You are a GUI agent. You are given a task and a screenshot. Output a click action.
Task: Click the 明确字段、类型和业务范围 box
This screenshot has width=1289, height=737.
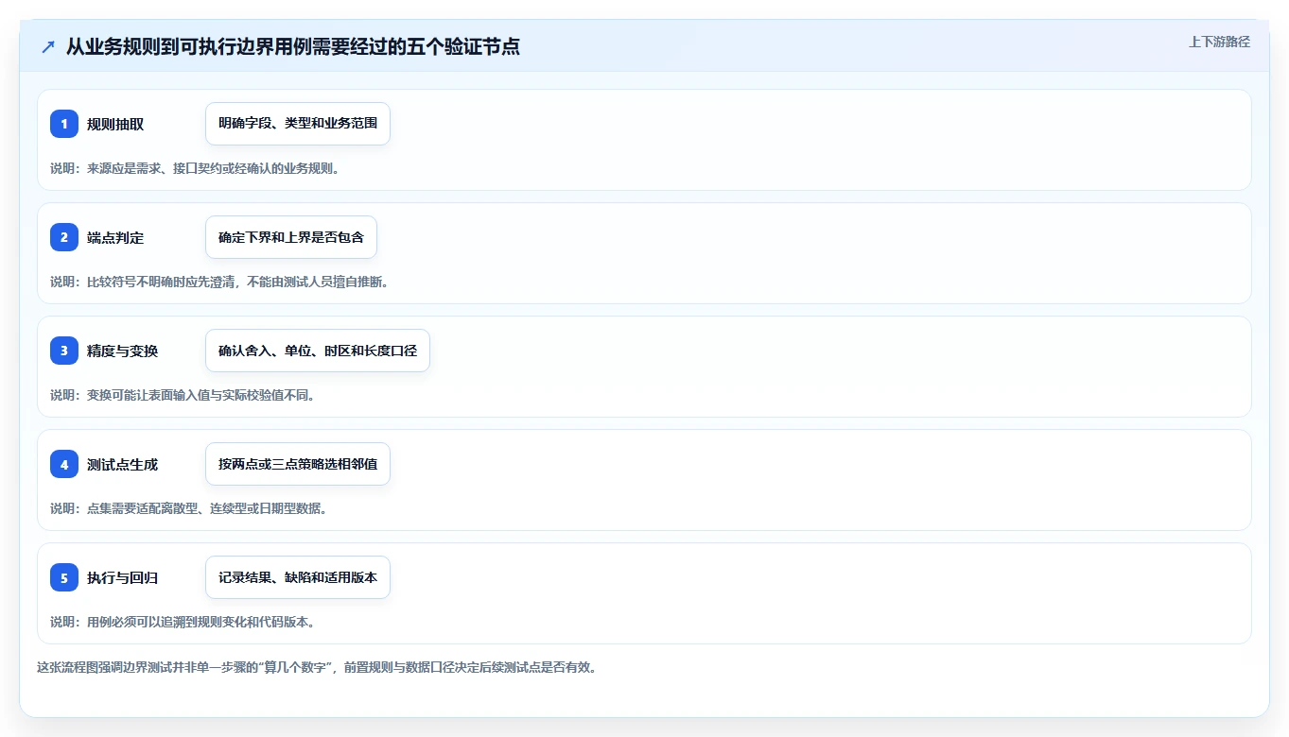click(298, 124)
